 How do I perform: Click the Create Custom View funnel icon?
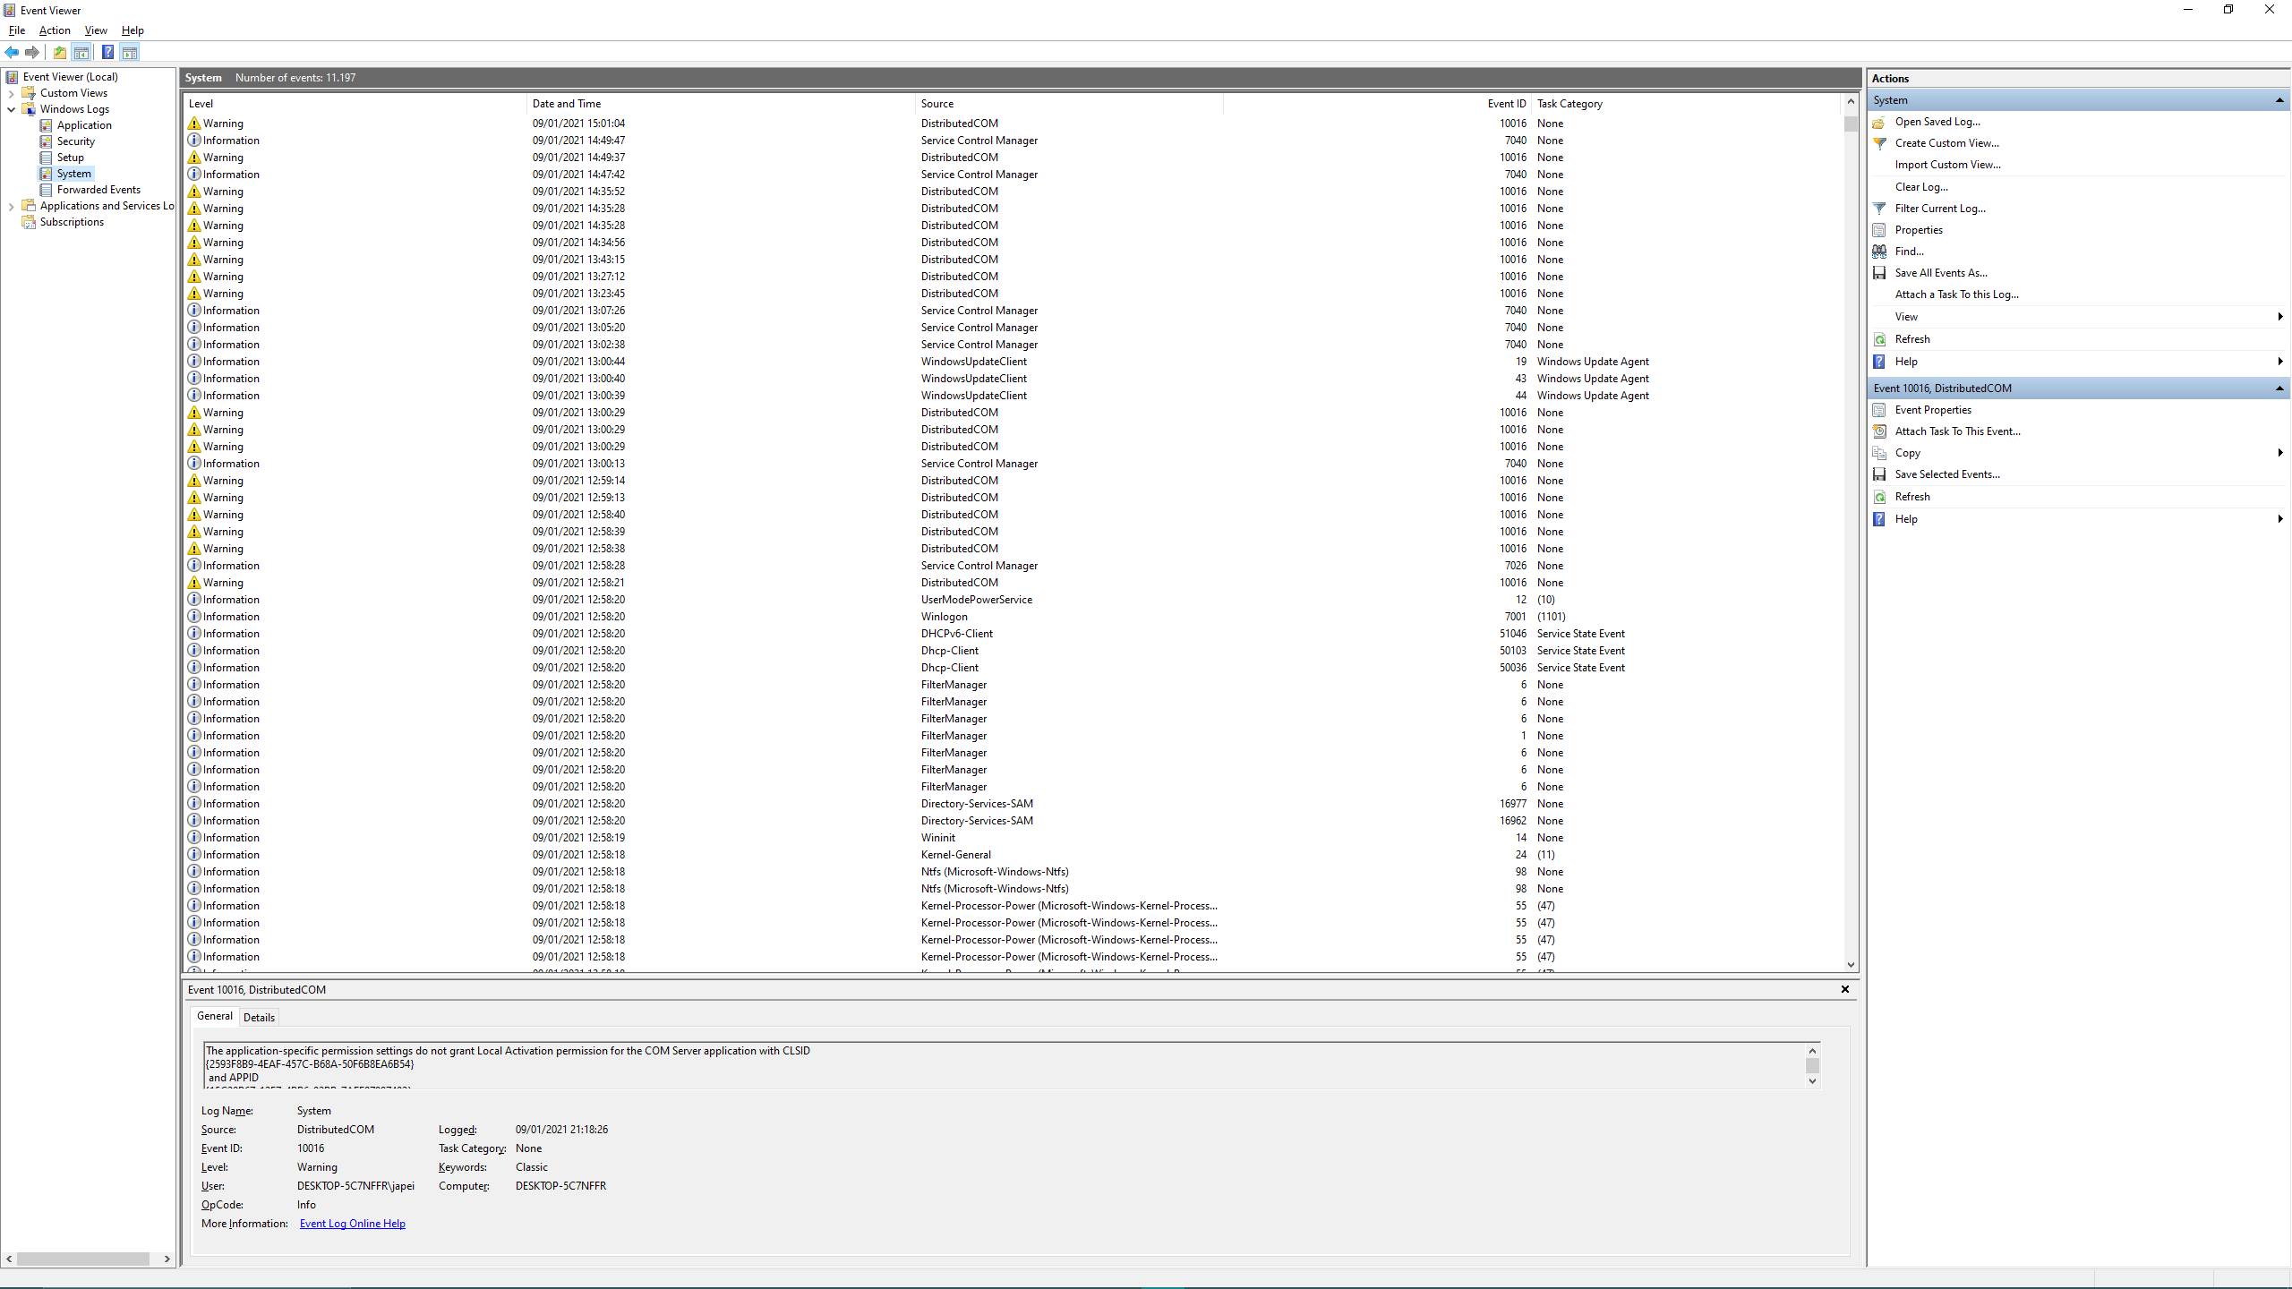[1879, 143]
